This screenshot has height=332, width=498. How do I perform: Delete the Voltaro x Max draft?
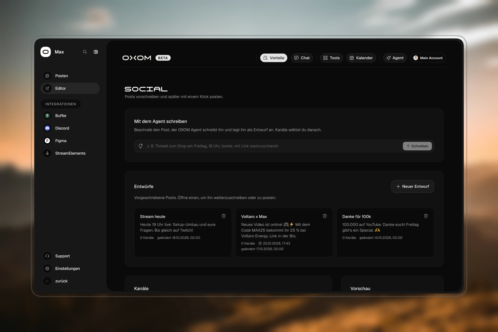click(324, 216)
